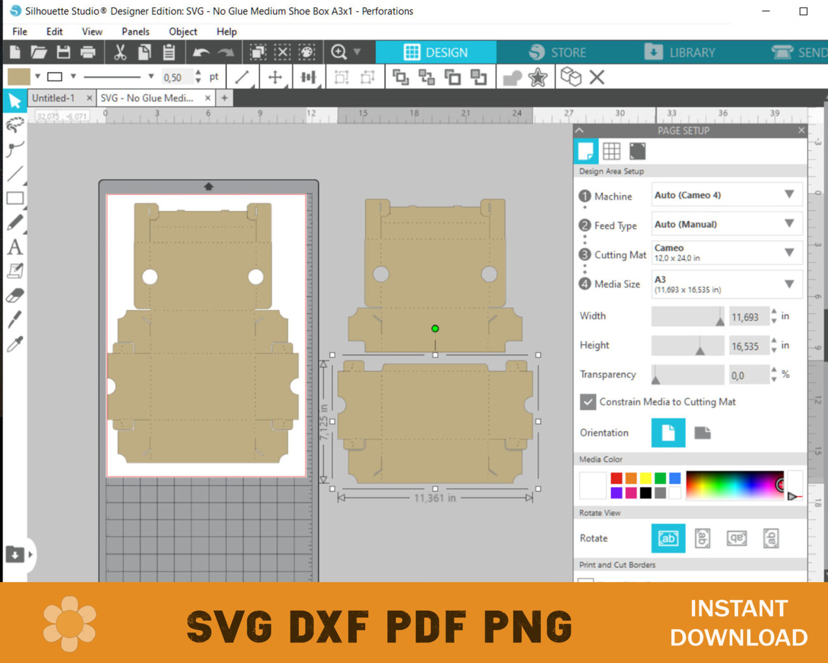Click the fill color swatch in toolbar

19,77
